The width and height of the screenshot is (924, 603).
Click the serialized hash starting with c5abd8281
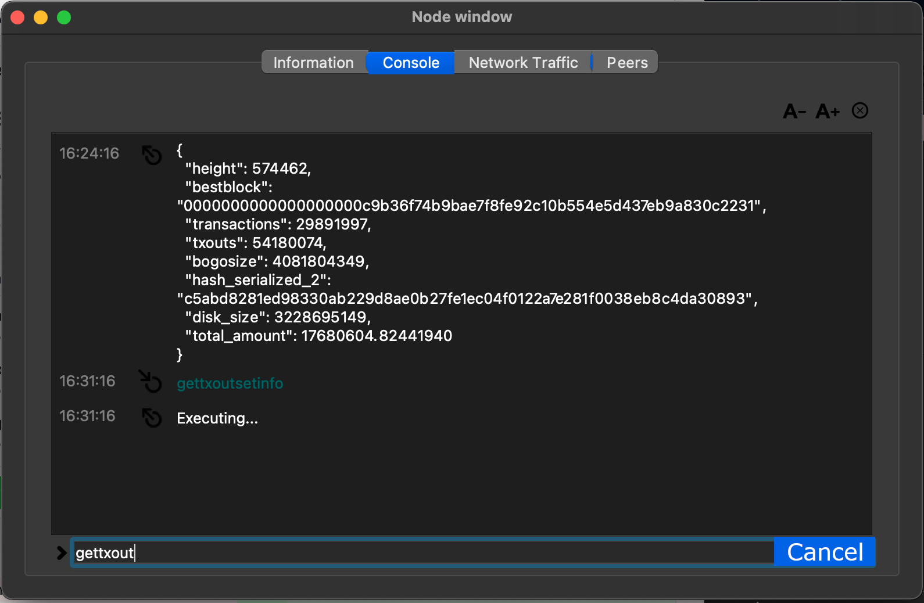coord(467,299)
